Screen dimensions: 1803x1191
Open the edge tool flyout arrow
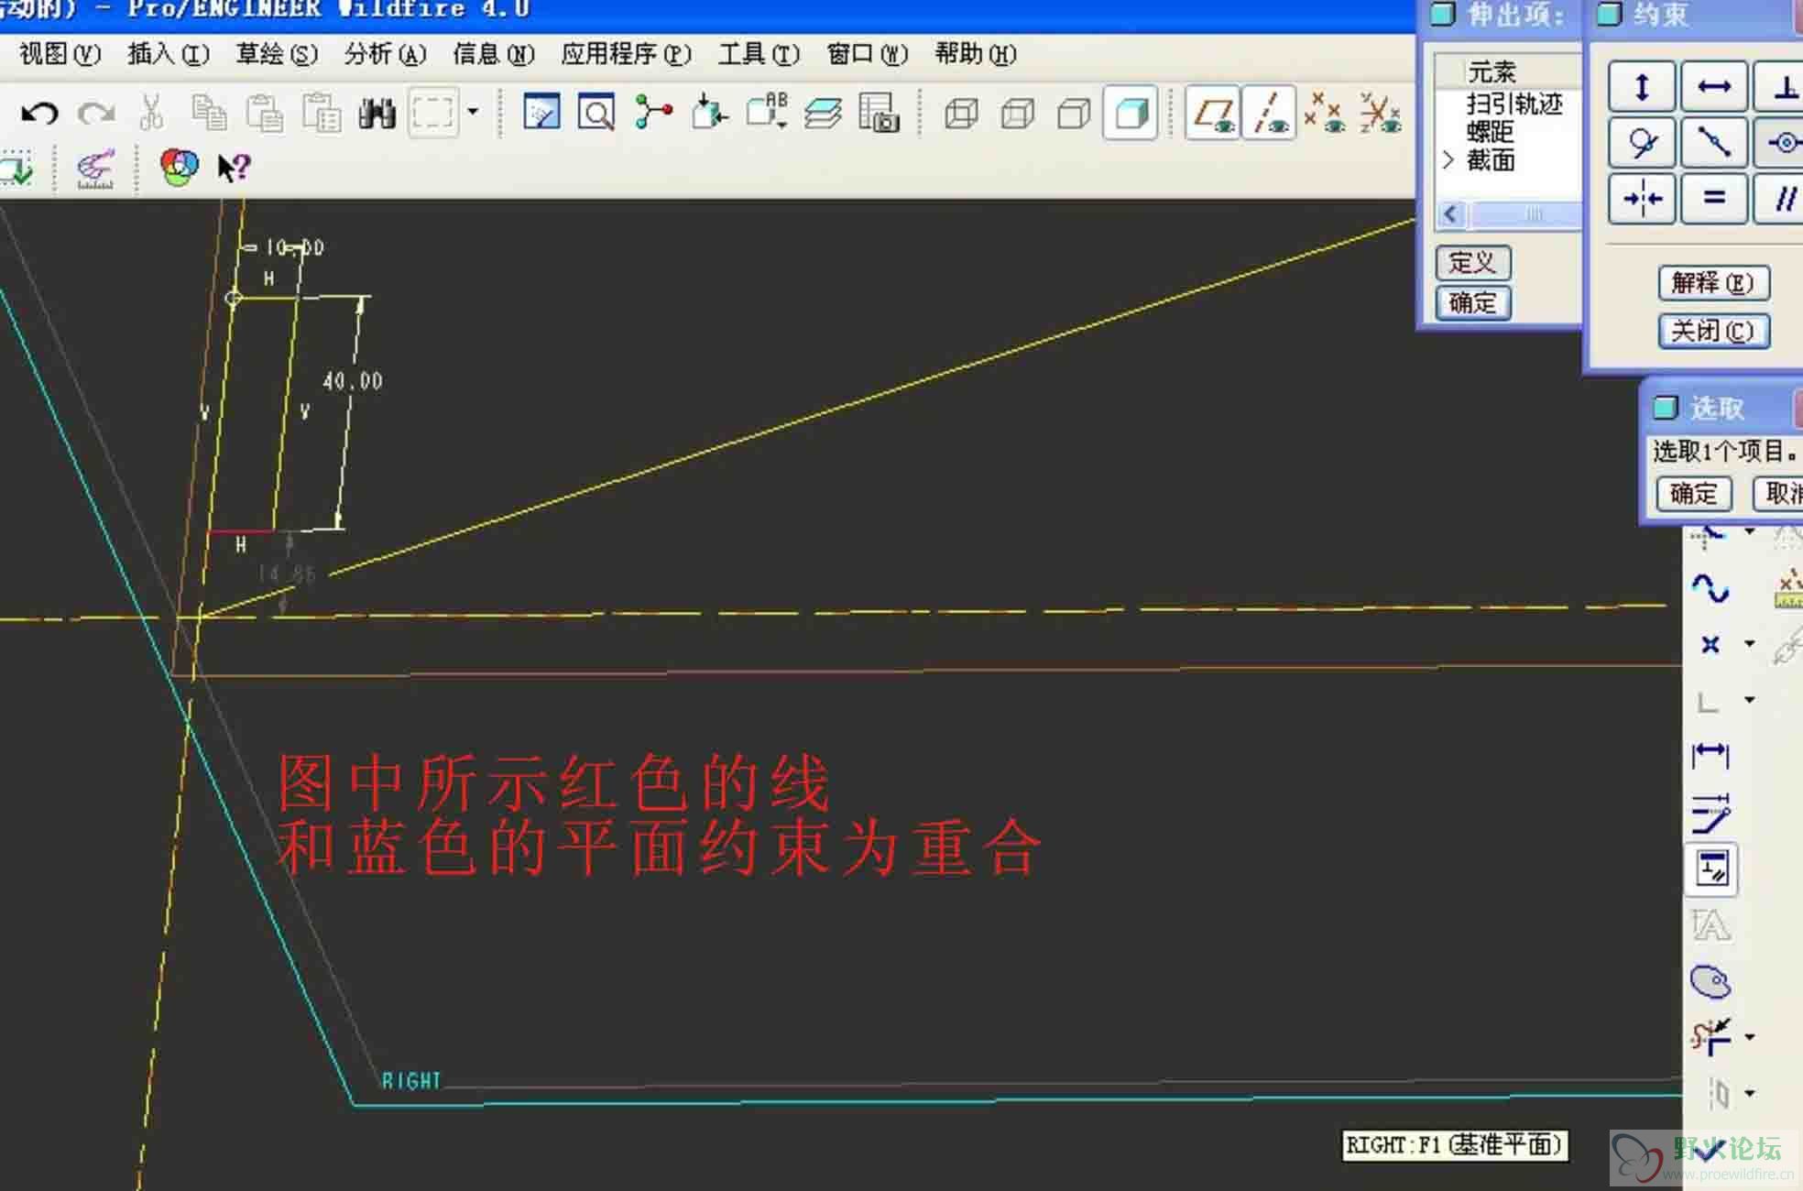1750,700
